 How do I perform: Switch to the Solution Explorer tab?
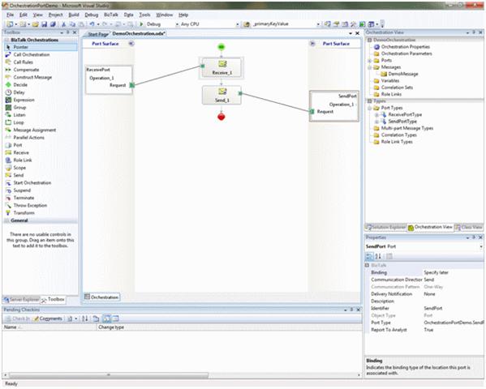pyautogui.click(x=385, y=228)
